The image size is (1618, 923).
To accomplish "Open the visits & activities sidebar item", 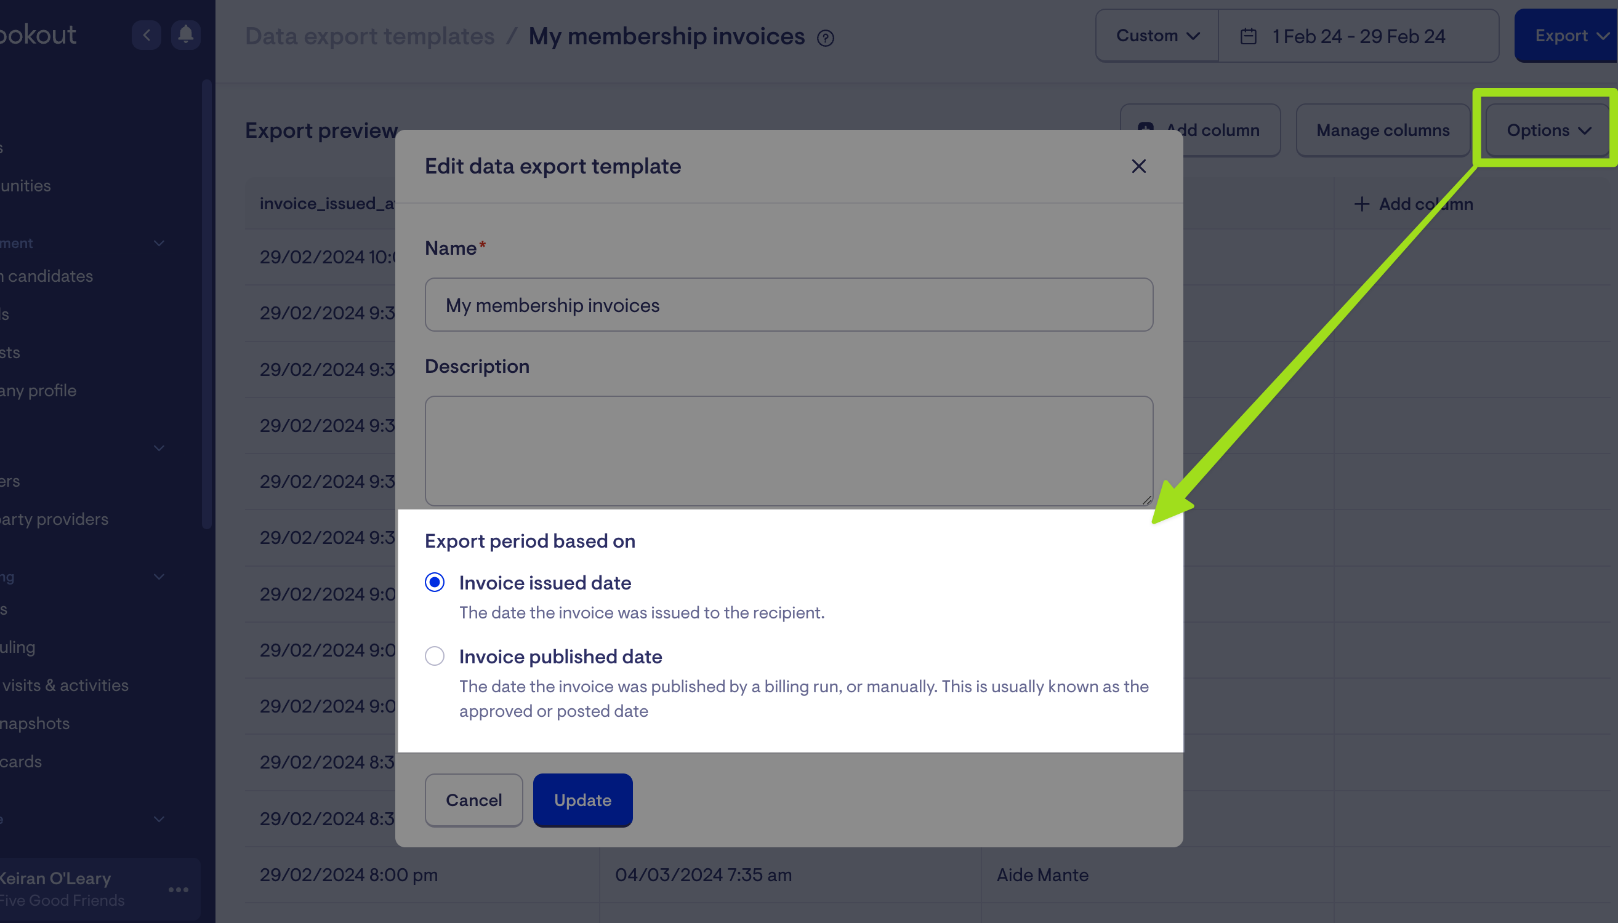I will click(x=65, y=685).
